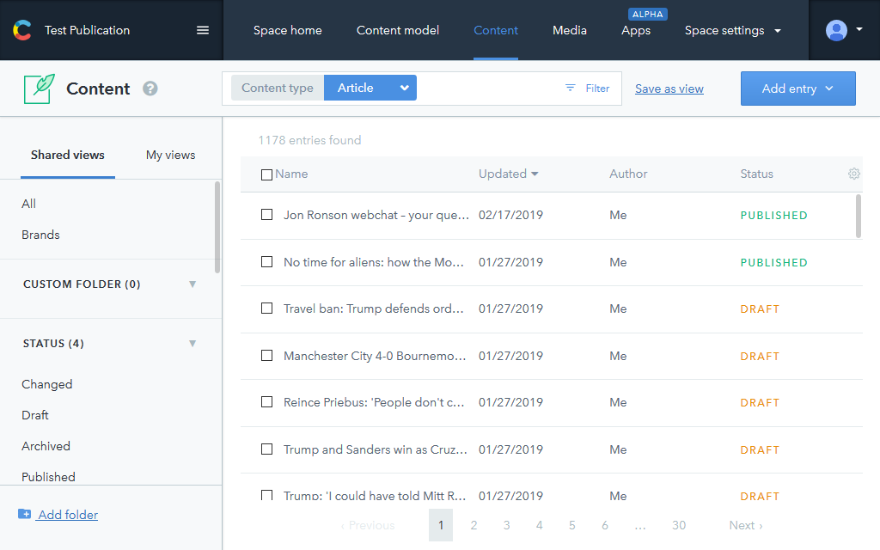
Task: Open the hamburger space menu
Action: coord(203,30)
